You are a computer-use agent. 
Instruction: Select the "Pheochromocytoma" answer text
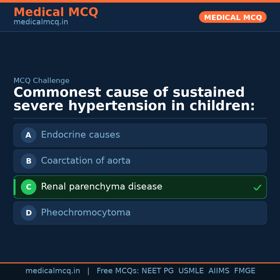86,213
